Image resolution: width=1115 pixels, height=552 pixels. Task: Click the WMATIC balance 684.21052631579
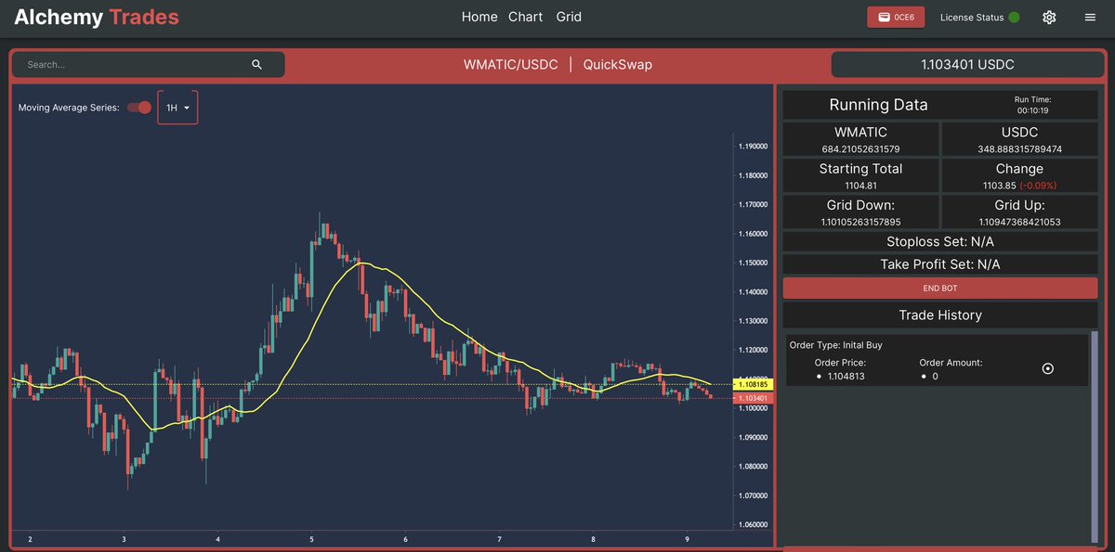click(860, 148)
